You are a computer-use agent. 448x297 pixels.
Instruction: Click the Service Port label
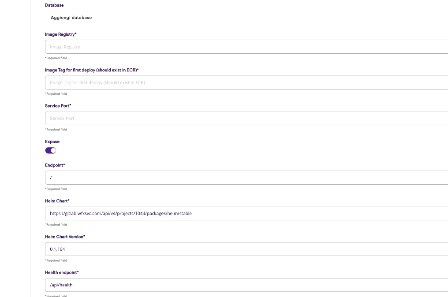[x=58, y=106]
